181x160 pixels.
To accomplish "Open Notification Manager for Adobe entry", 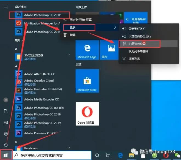I will pyautogui.click(x=37, y=23).
